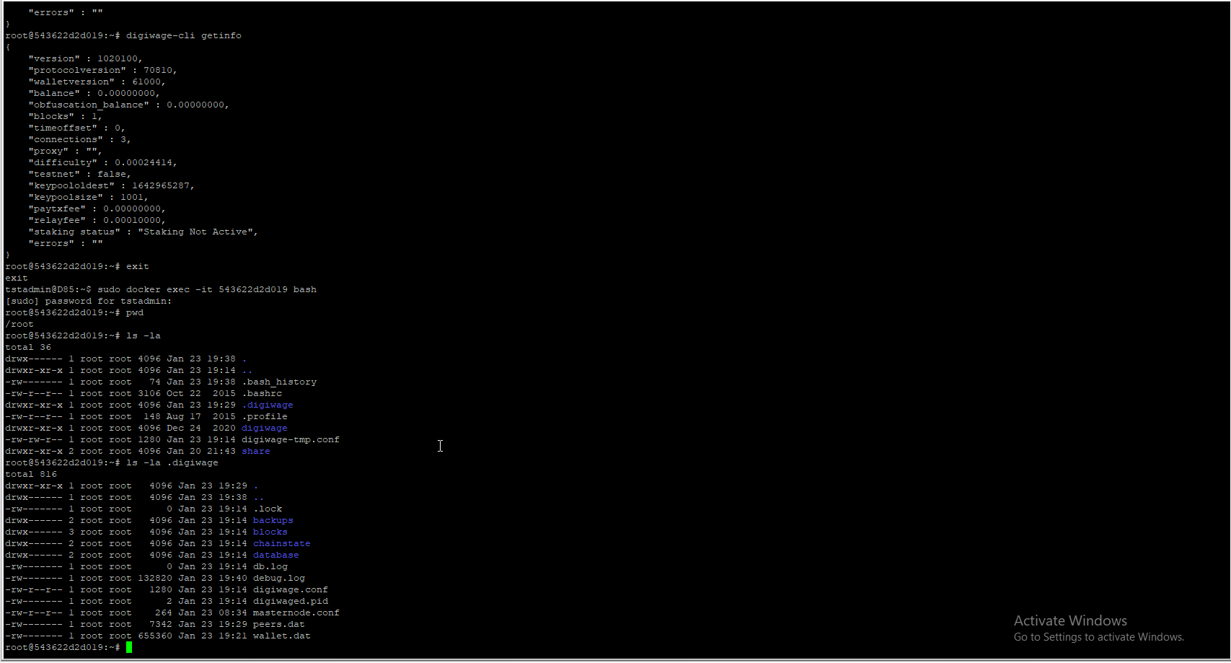
Task: Click the "/root" output line
Action: (x=19, y=324)
